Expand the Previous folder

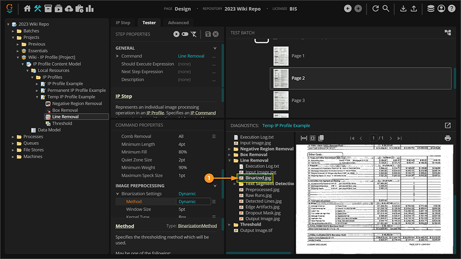[x=18, y=44]
